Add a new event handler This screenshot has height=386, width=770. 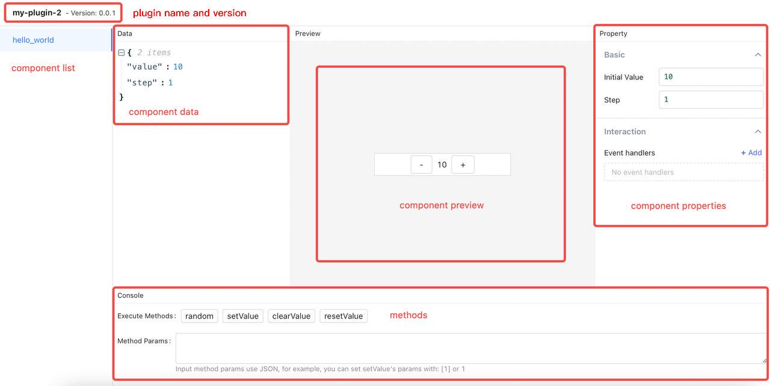click(x=751, y=153)
